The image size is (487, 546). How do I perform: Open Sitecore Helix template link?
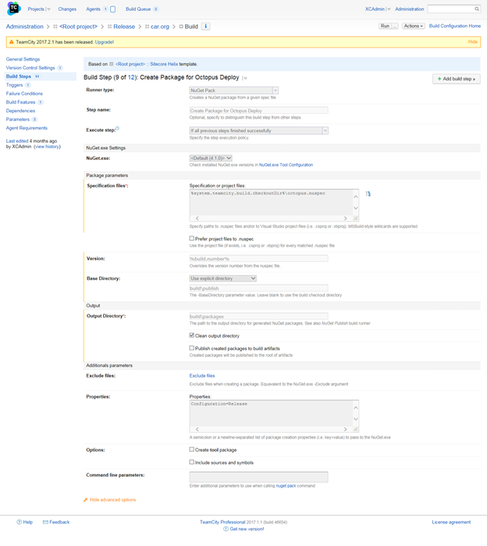pos(164,64)
